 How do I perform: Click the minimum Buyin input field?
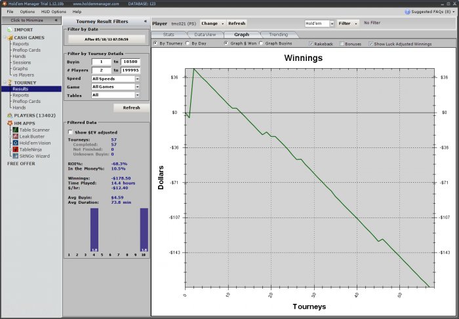100,62
